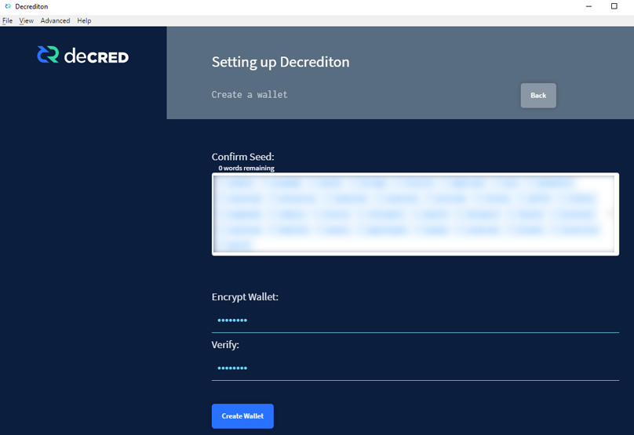Click the Encrypt Wallet password field
The width and height of the screenshot is (634, 435).
tap(415, 321)
